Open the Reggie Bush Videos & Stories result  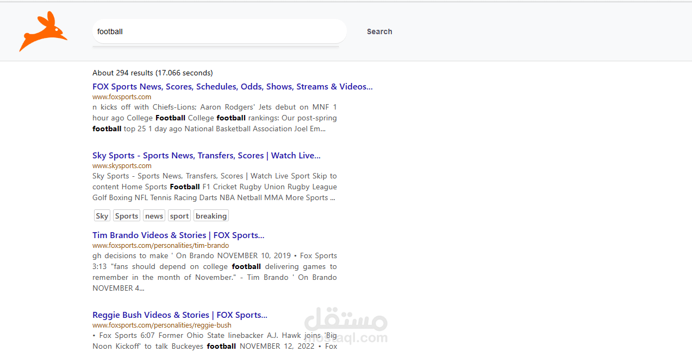click(180, 315)
